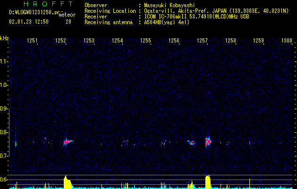The width and height of the screenshot is (297, 189).
Task: Click the meteor count value 20
Action: click(x=68, y=22)
